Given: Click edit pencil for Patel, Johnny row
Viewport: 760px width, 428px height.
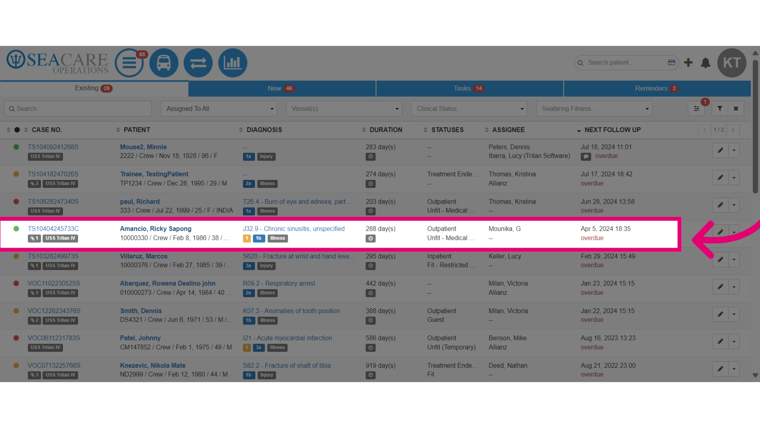Looking at the screenshot, I should tap(720, 342).
